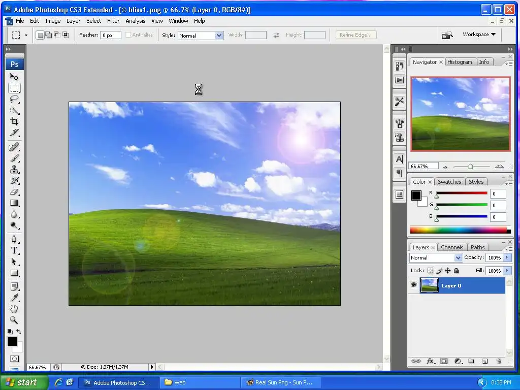Open the History panel icon
Screen dimensions: 520x390
click(x=399, y=66)
